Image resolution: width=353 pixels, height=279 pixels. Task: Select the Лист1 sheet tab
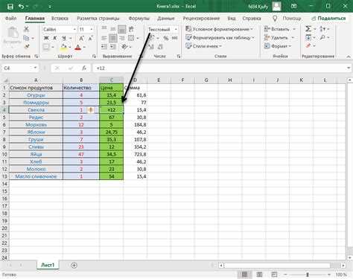point(48,265)
